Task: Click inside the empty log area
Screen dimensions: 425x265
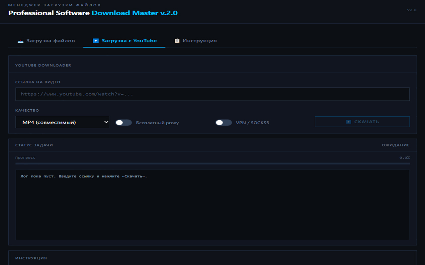Action: pyautogui.click(x=212, y=209)
